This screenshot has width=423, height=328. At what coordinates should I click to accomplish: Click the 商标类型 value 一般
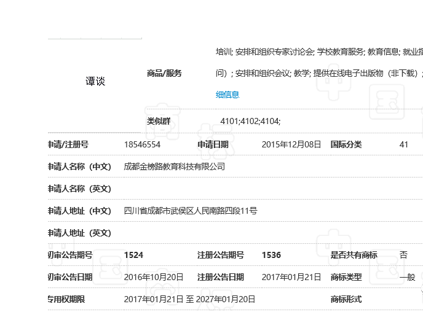click(408, 277)
